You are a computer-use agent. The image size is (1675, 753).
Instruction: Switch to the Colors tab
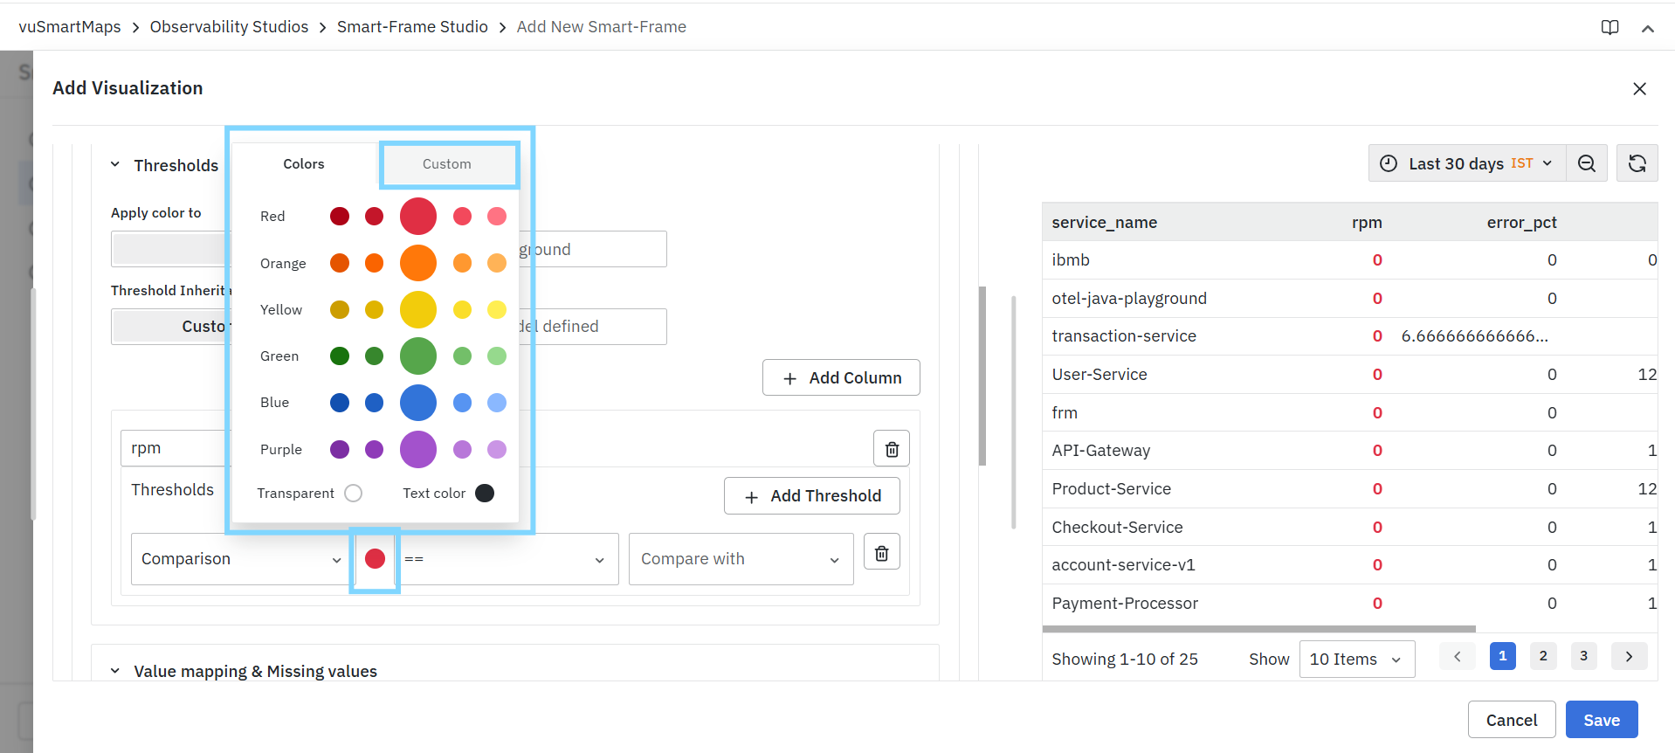click(304, 164)
